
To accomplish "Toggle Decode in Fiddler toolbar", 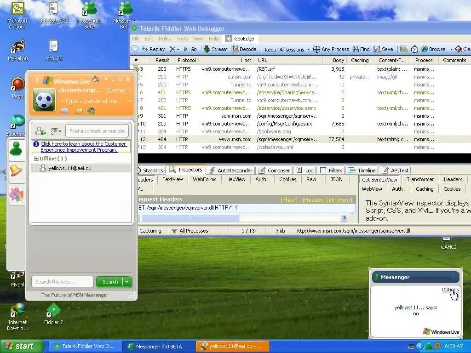I will coord(244,49).
